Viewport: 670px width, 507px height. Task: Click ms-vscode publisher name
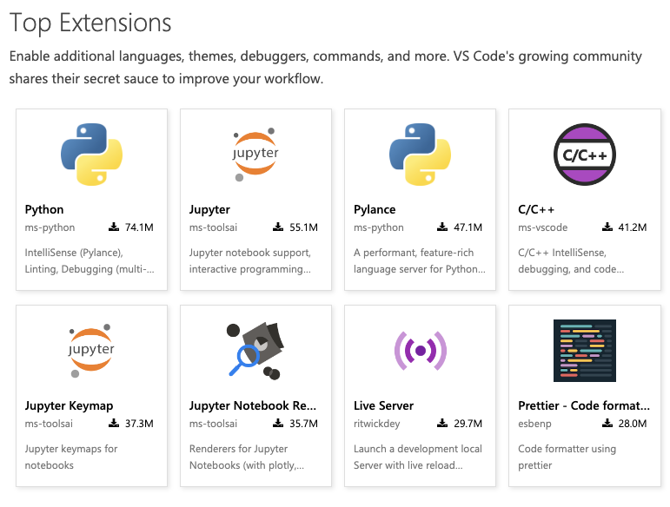pyautogui.click(x=542, y=227)
